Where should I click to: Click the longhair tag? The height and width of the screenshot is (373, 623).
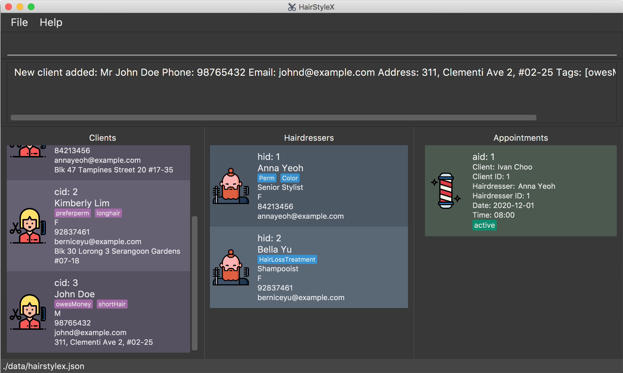[108, 213]
